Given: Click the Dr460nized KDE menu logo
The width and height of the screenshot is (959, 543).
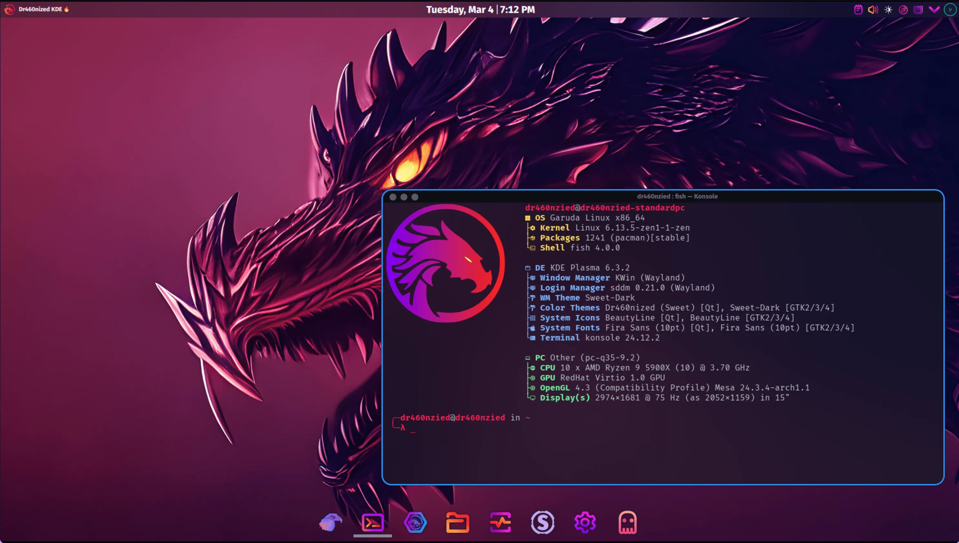Looking at the screenshot, I should click(x=9, y=9).
